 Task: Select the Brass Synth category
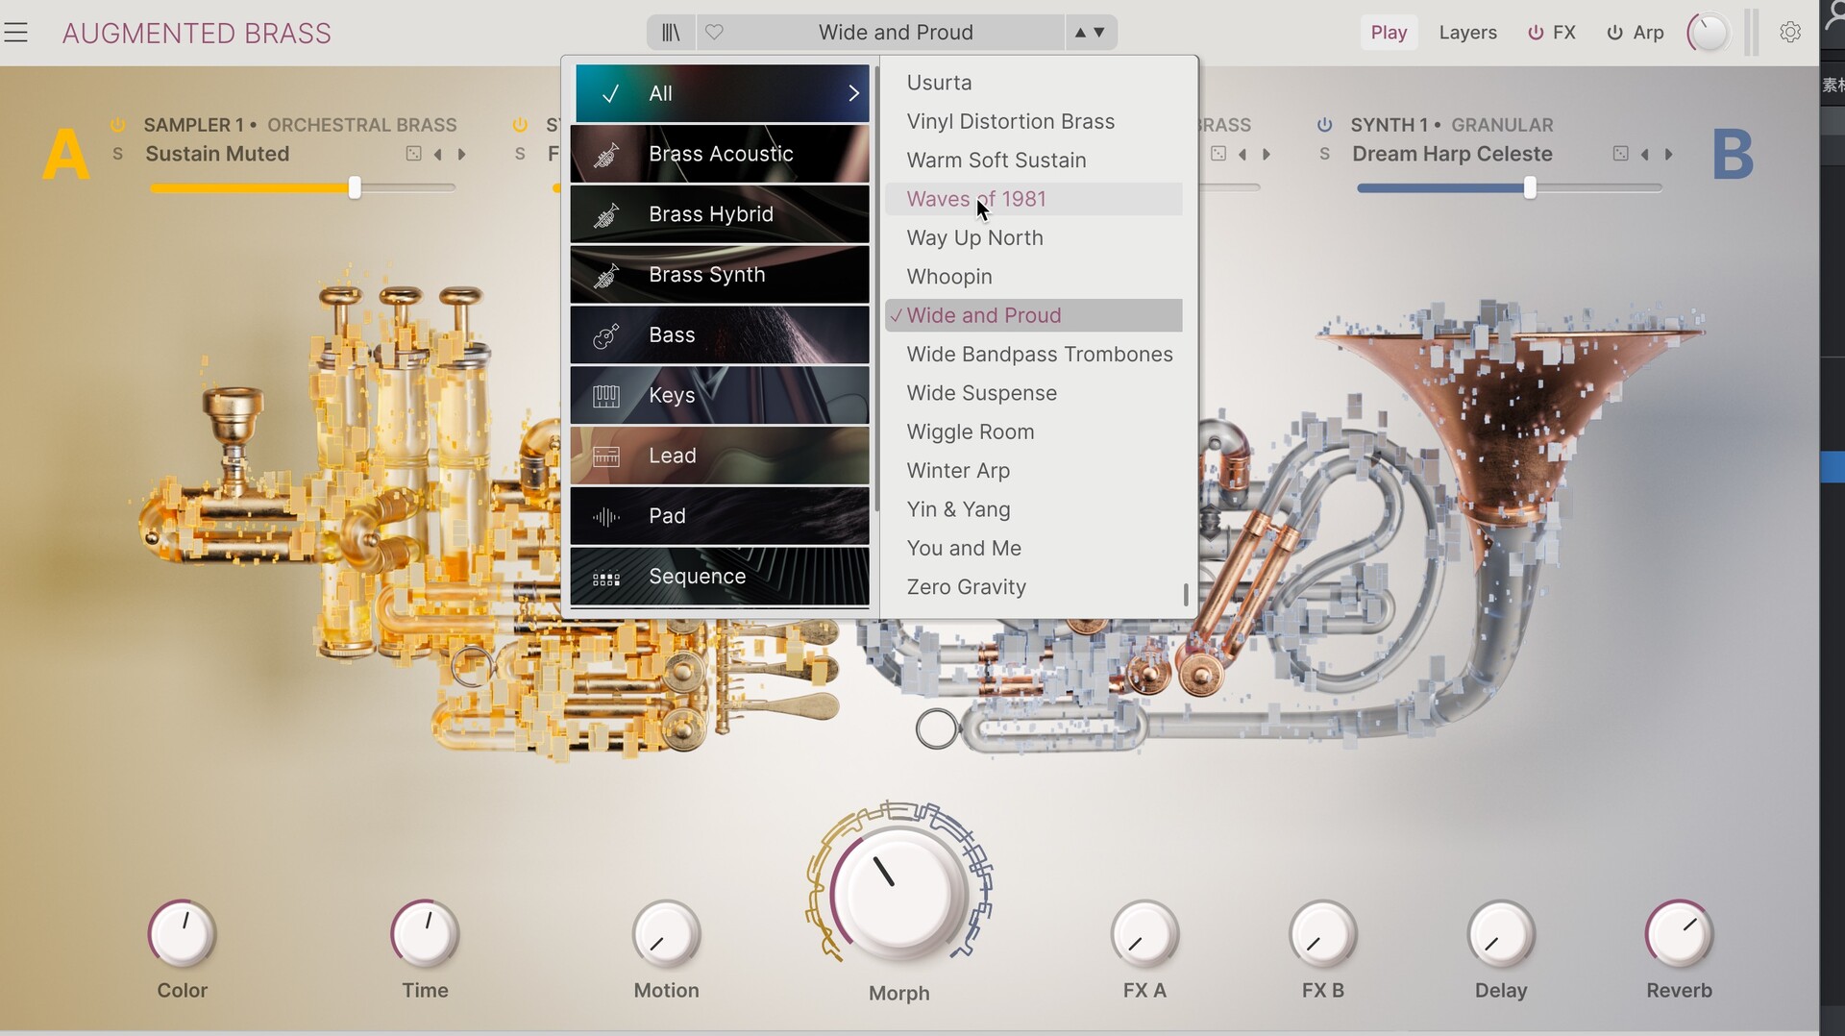[720, 275]
